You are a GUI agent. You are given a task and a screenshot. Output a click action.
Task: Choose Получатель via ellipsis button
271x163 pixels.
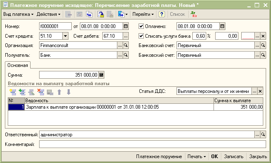120,55
